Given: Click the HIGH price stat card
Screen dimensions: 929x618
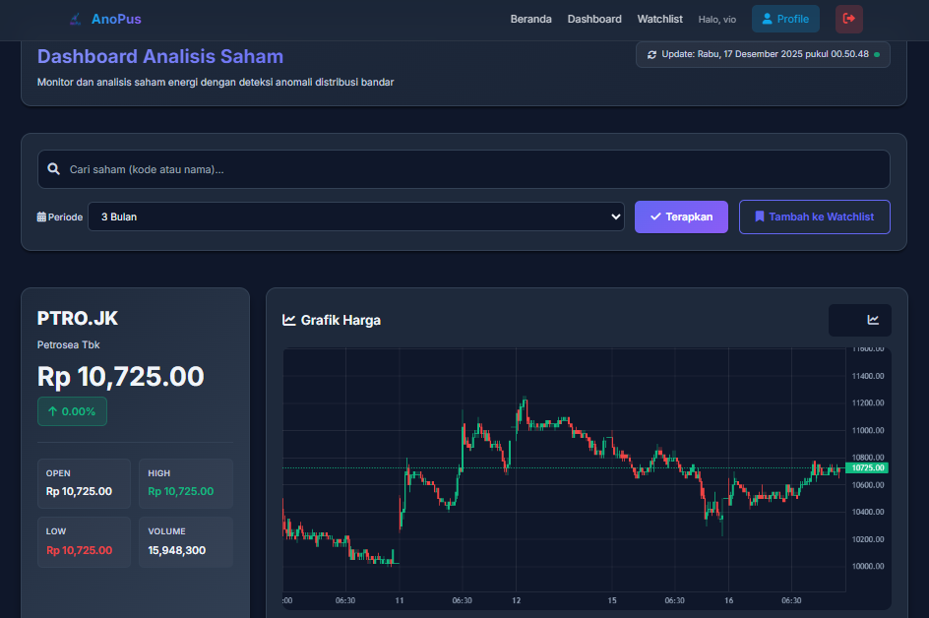Looking at the screenshot, I should click(185, 483).
